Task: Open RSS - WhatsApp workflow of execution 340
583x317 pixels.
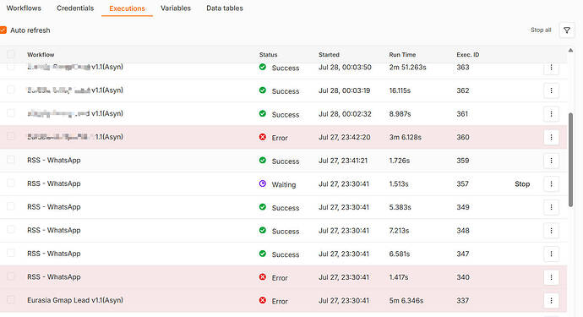Action: (x=54, y=276)
